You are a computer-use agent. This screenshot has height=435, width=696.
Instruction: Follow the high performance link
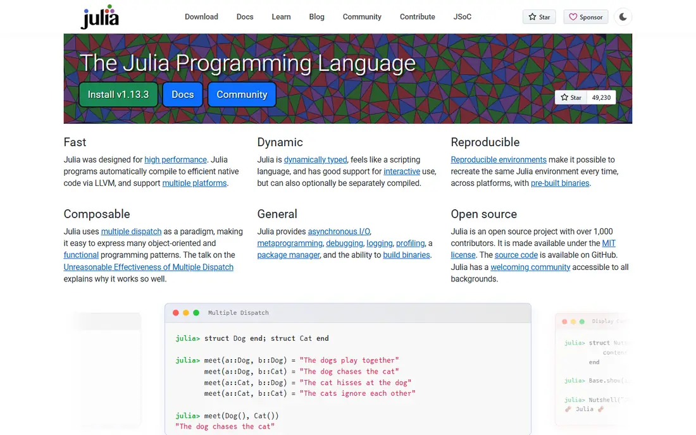(x=175, y=159)
